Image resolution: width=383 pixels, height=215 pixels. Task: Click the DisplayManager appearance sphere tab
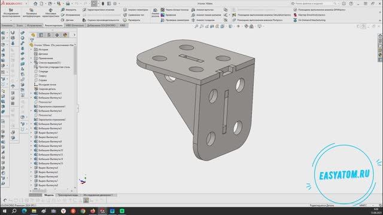tap(65, 35)
